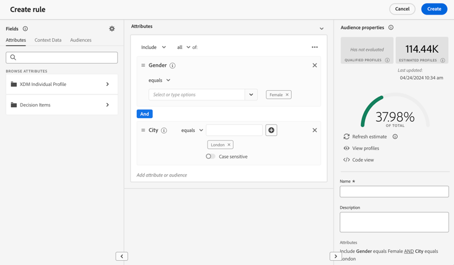Click the Create button
454x265 pixels.
(434, 9)
